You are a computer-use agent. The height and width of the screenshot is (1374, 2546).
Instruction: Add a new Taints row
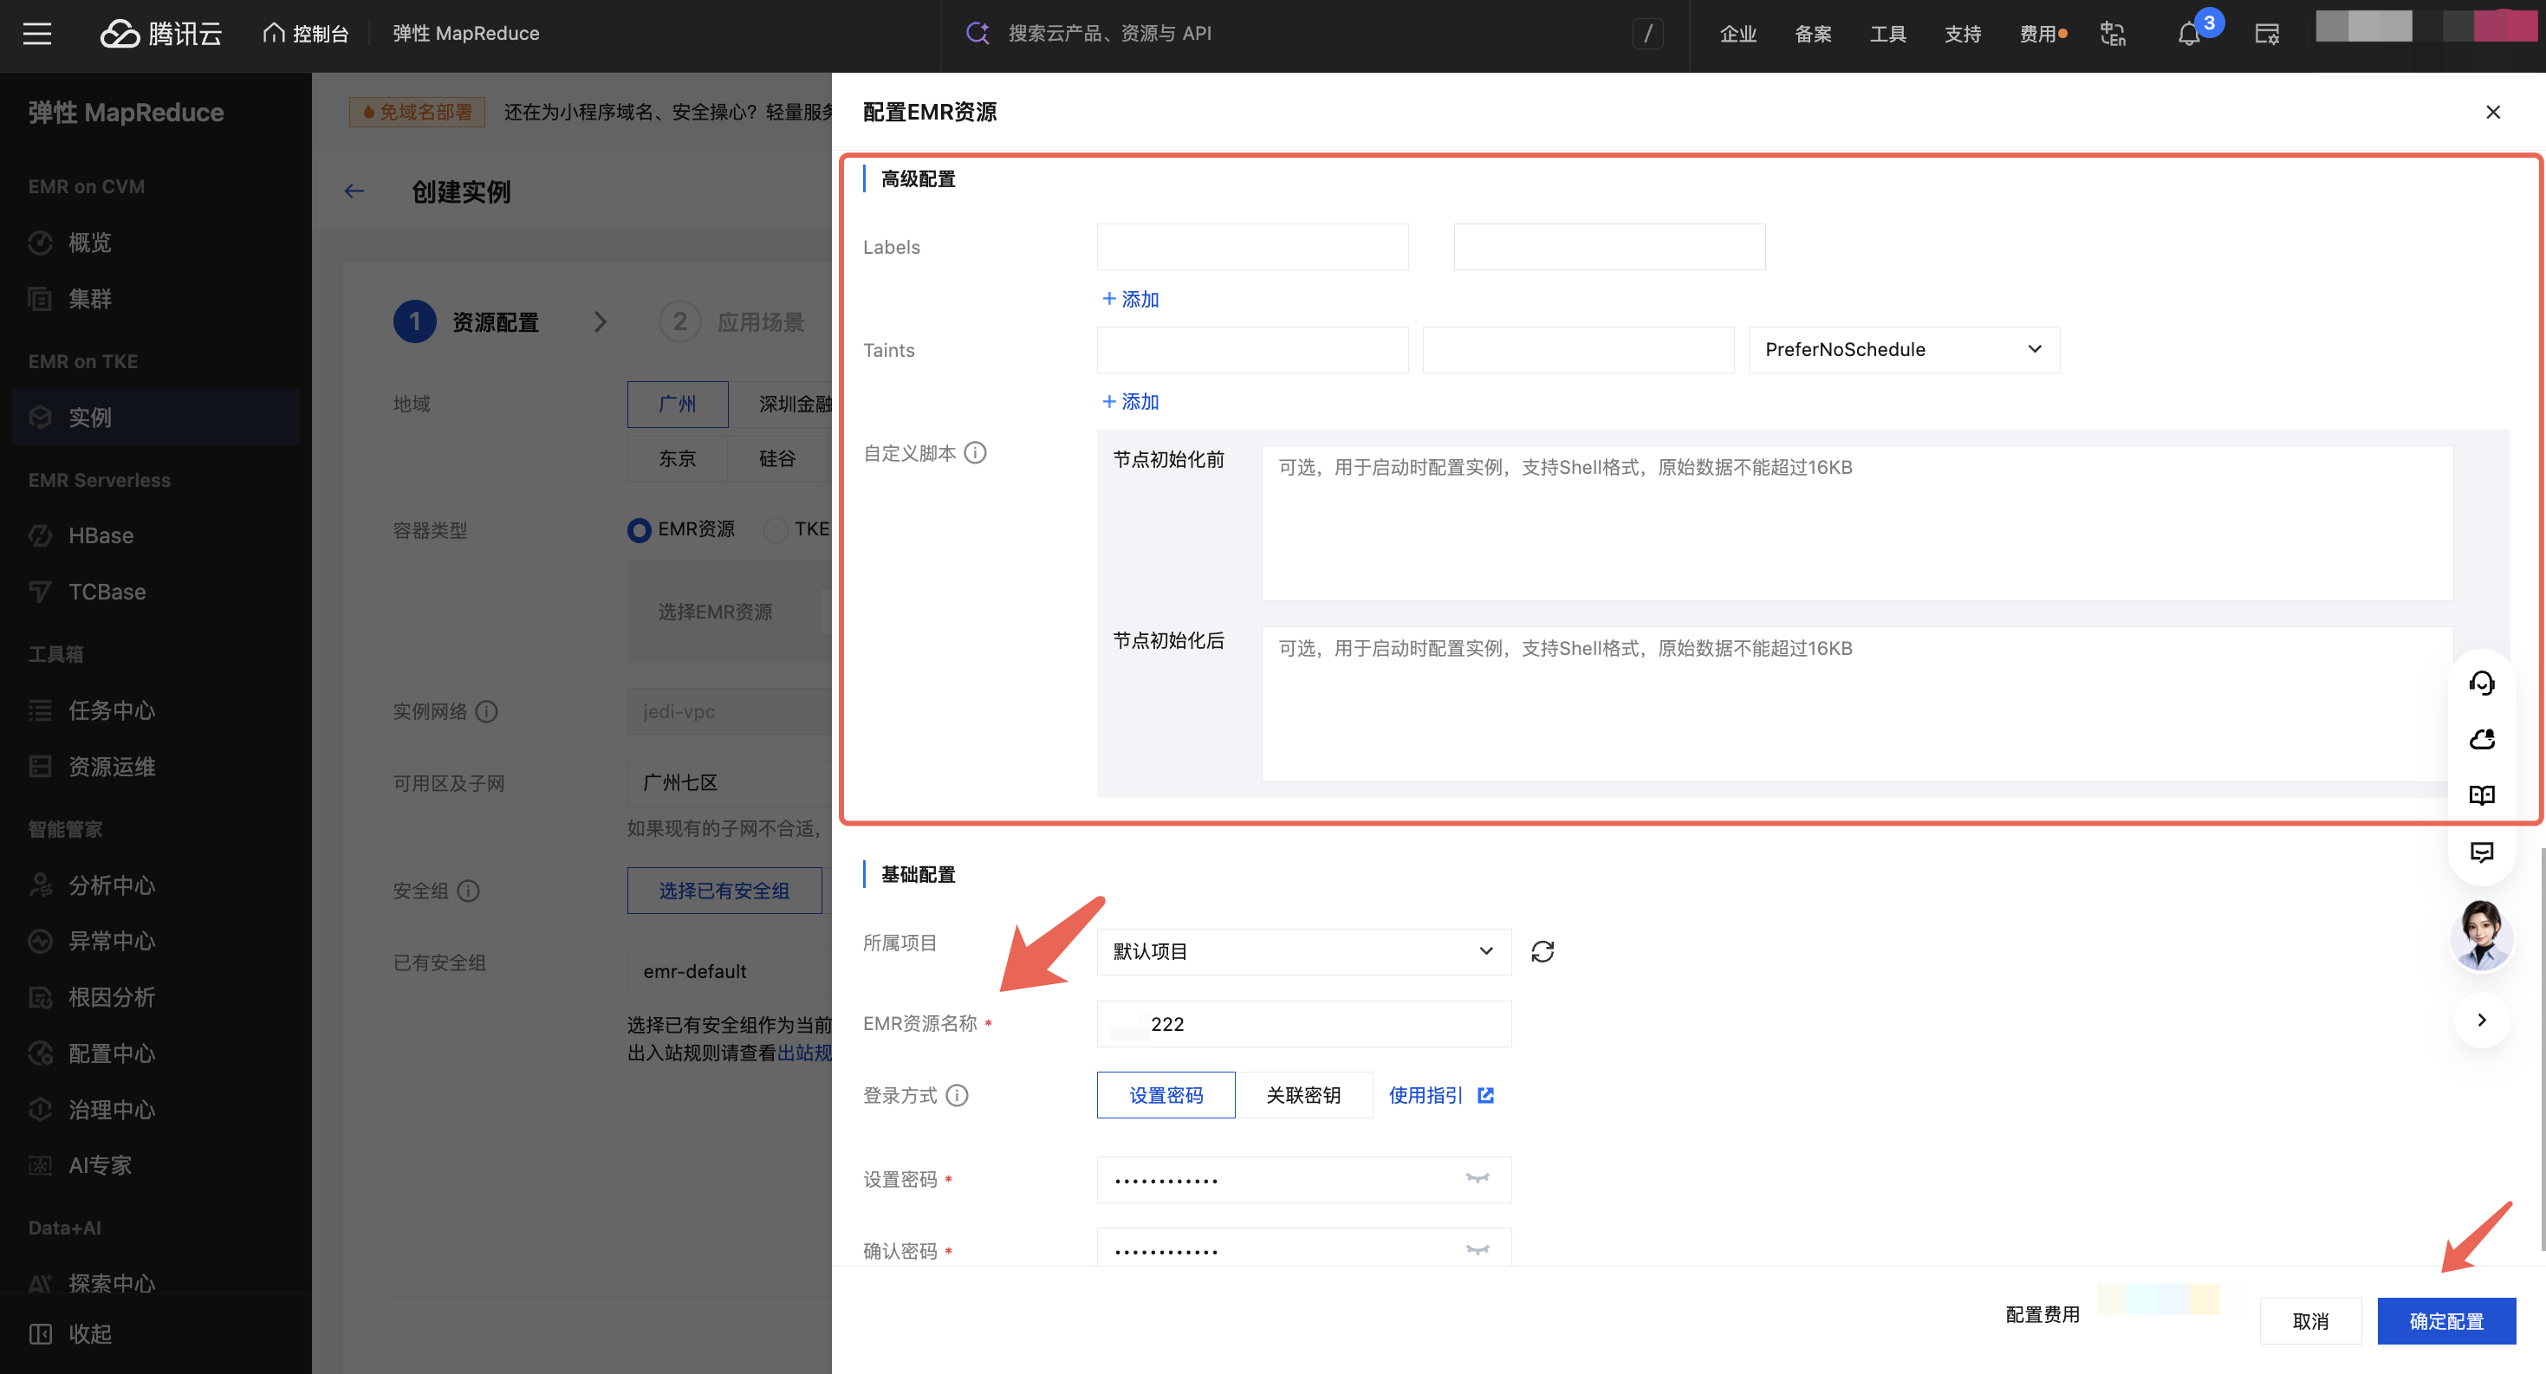[1130, 402]
